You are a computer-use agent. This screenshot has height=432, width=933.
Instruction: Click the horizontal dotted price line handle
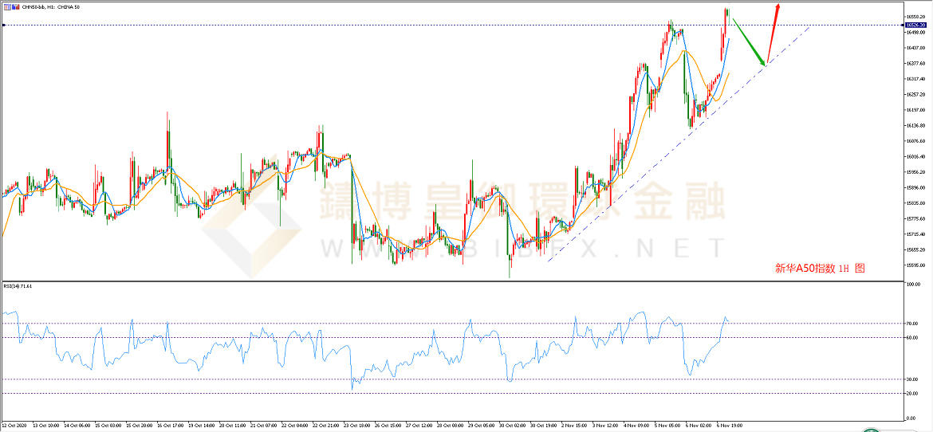[4, 26]
